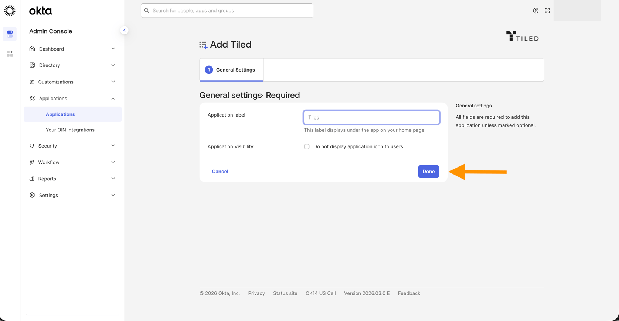Click the Reports bar chart icon
This screenshot has height=321, width=619.
coord(32,179)
